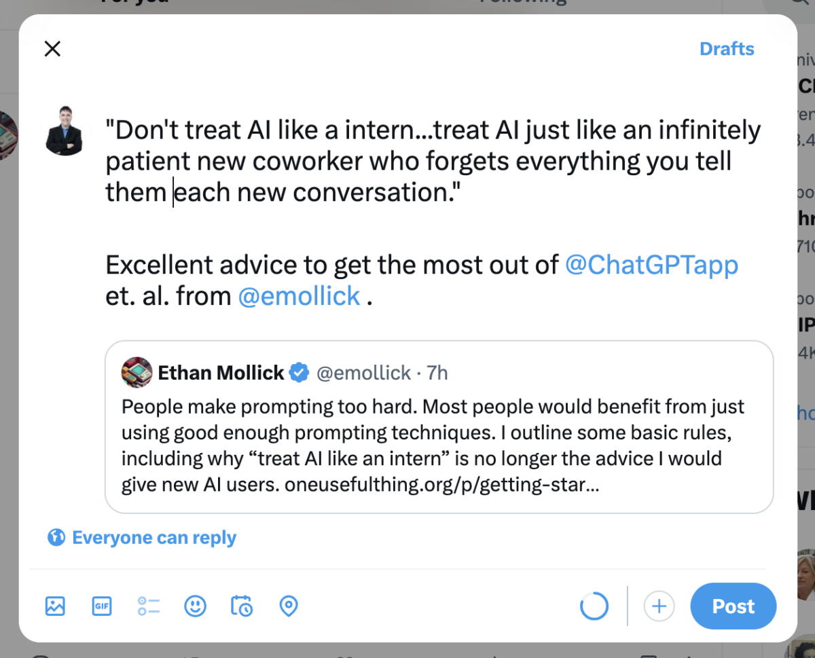The image size is (815, 658).
Task: Open the GIF picker
Action: tap(102, 605)
